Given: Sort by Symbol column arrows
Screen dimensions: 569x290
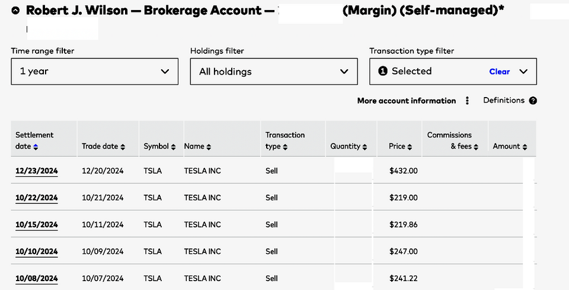Looking at the screenshot, I should point(173,147).
